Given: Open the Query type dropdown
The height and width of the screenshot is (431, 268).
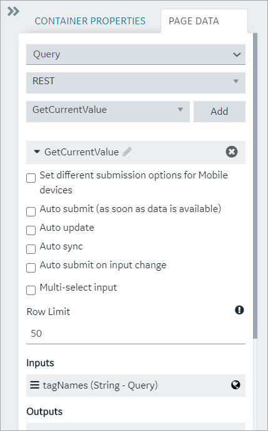Looking at the screenshot, I should click(136, 54).
